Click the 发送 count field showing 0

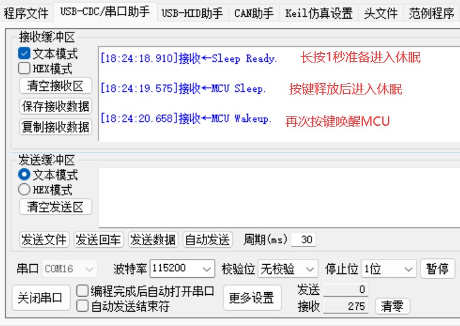(x=345, y=290)
